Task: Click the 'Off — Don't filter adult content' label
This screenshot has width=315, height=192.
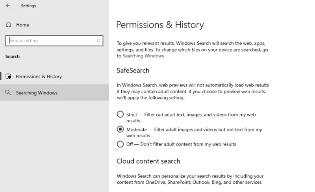Action: click(181, 144)
